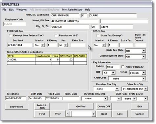This screenshot has width=156, height=124.
Task: Click the Employee Code field CLARC
Action: 15,24
